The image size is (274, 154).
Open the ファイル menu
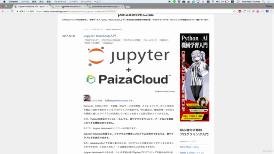click(x=25, y=2)
